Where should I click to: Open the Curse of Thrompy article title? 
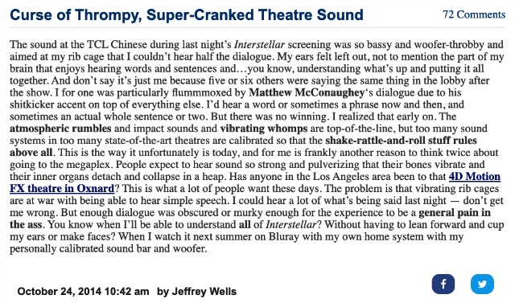click(x=187, y=15)
